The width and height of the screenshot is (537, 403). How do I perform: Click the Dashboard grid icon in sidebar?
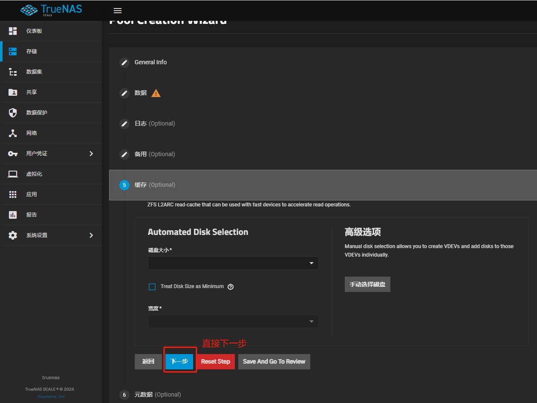click(13, 31)
